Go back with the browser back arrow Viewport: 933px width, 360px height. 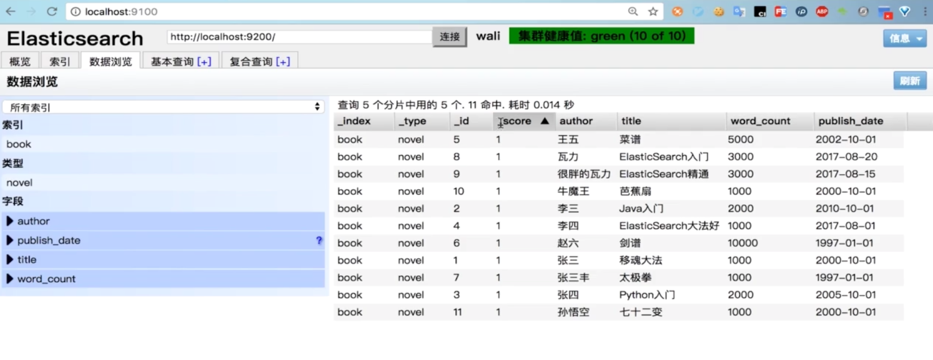click(x=11, y=11)
